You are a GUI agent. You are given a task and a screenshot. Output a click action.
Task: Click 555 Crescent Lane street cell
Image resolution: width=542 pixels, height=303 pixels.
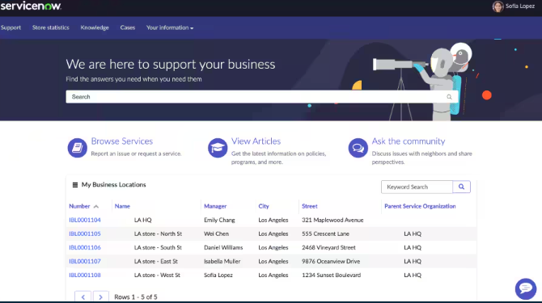[x=325, y=234]
